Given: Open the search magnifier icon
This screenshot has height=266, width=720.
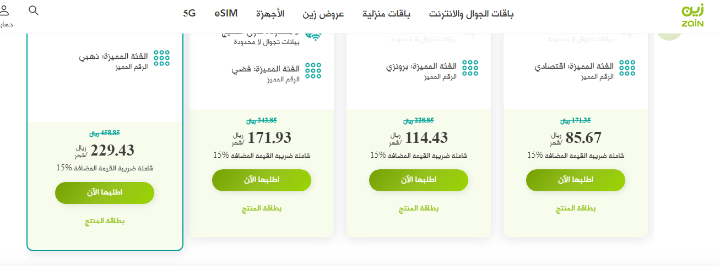Looking at the screenshot, I should [x=34, y=10].
